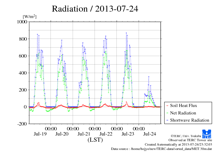The image size is (217, 153).
Task: Click the 'Jul-20' date label
Action: point(62,134)
